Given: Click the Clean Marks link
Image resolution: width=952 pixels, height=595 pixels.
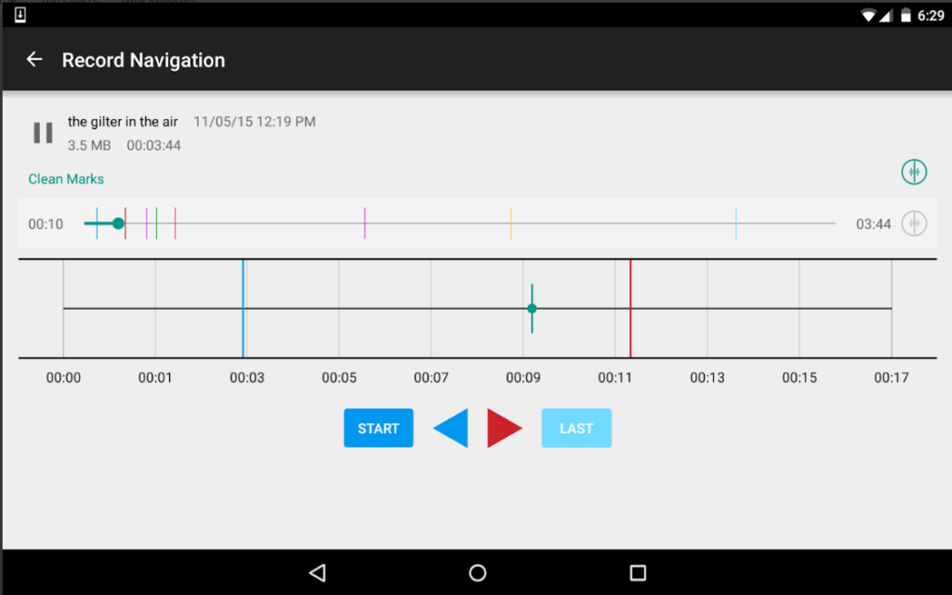Looking at the screenshot, I should click(x=66, y=178).
